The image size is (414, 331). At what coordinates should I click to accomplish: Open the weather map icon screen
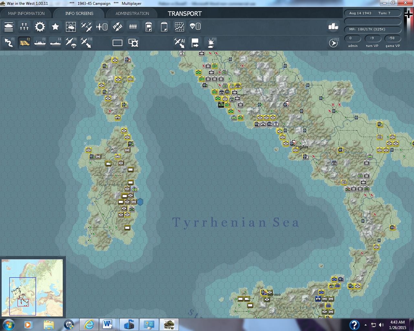point(71,27)
